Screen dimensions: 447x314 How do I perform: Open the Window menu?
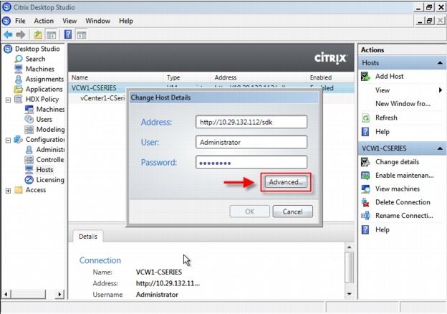pos(97,21)
